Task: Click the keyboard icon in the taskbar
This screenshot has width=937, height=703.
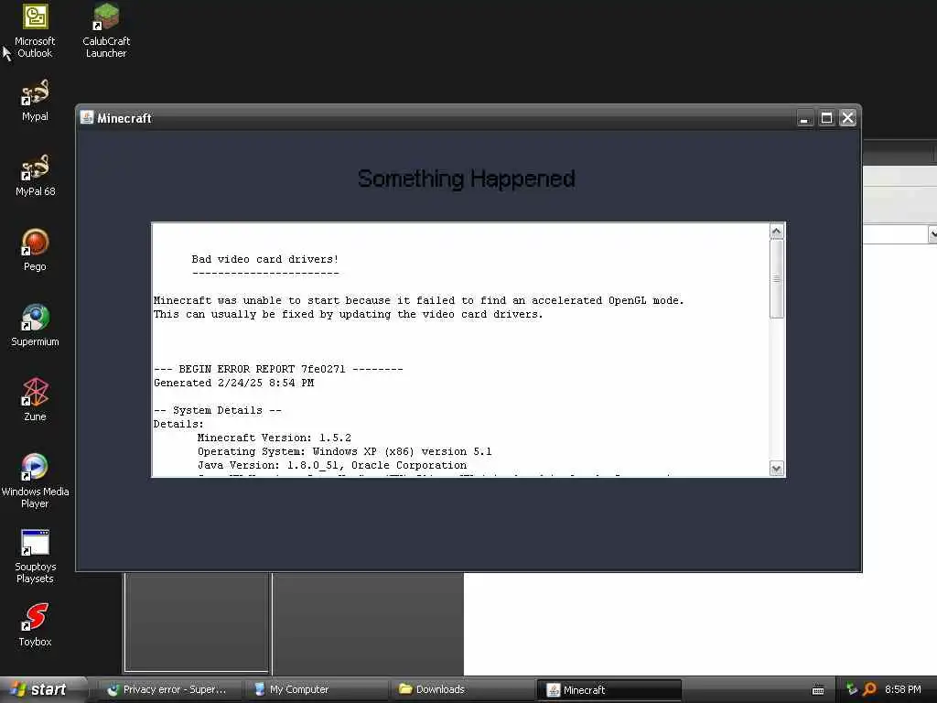Action: click(818, 690)
